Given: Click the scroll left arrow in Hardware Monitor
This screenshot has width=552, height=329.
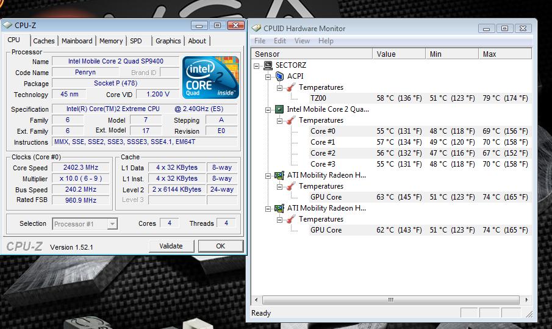Looking at the screenshot, I should click(256, 300).
